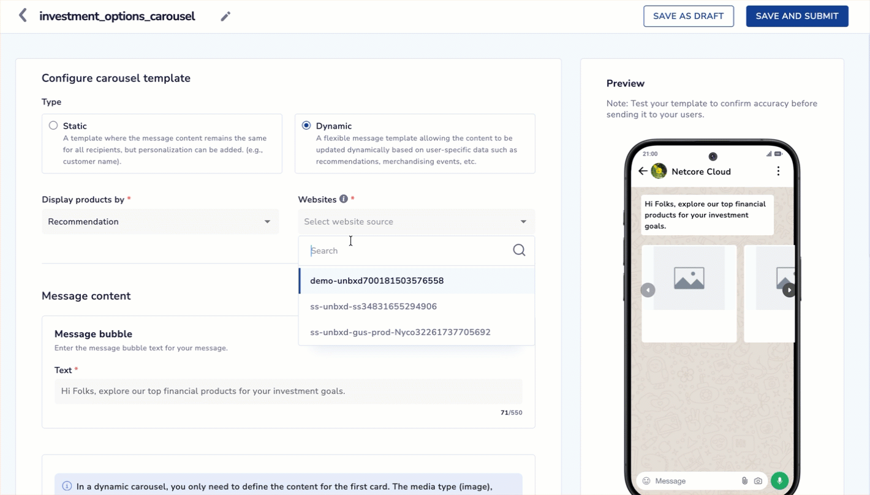Select demo-unbxd700181503576558 from the websites list
Viewport: 870px width, 495px height.
(x=377, y=280)
